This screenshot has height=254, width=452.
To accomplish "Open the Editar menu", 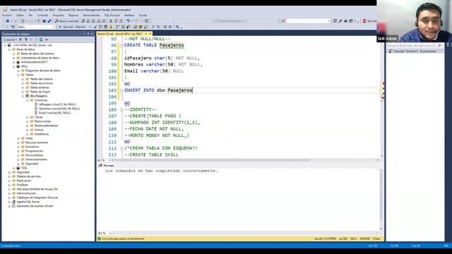I will click(x=20, y=16).
